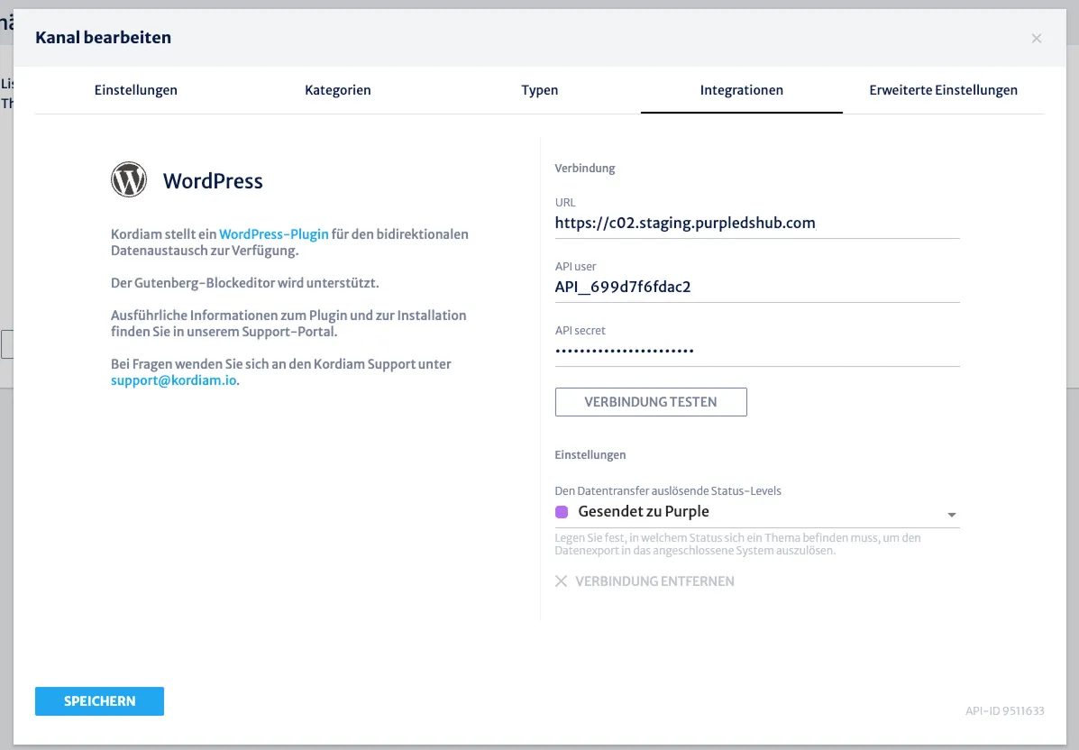Viewport: 1079px width, 750px height.
Task: Click Verbindung entfernen text
Action: tap(654, 581)
